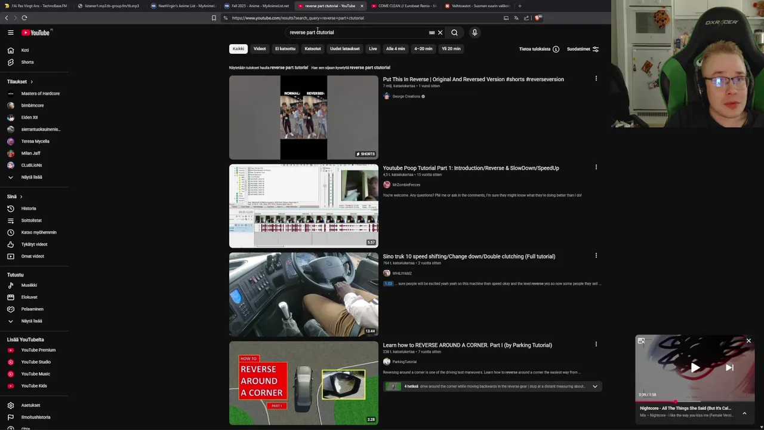Select the Live filter chip
The width and height of the screenshot is (764, 430).
(373, 48)
